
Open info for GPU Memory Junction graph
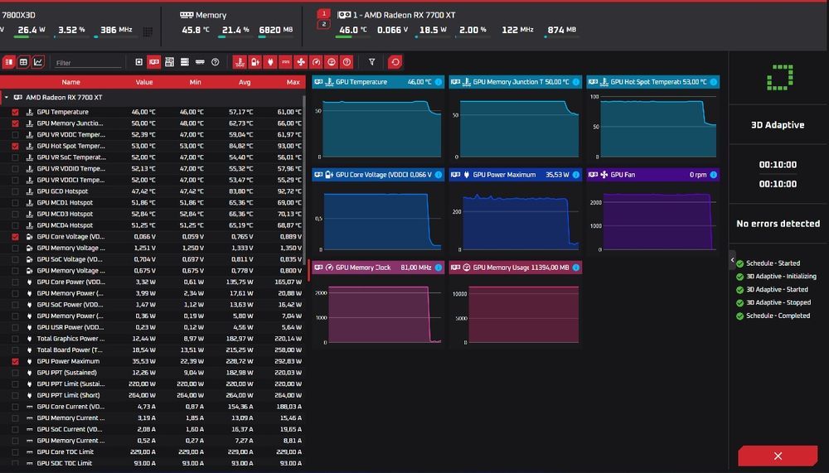pos(576,82)
